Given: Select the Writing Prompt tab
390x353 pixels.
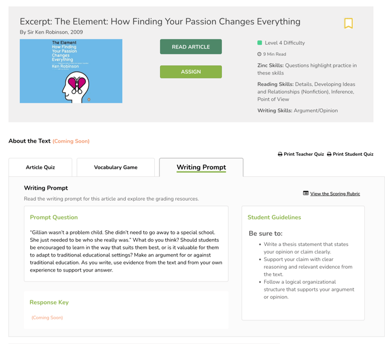Looking at the screenshot, I should [201, 167].
